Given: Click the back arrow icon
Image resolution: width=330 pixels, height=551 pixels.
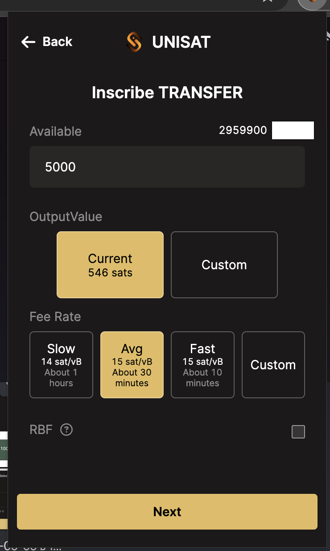Looking at the screenshot, I should (x=28, y=42).
